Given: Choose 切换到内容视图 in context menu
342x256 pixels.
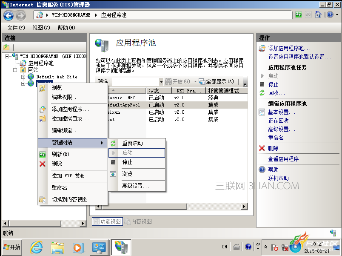Looking at the screenshot, I should pyautogui.click(x=73, y=199).
